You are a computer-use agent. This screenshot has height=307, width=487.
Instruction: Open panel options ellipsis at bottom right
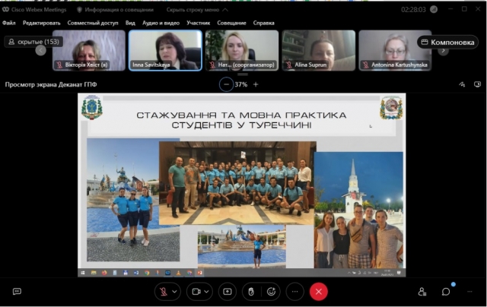coord(469,292)
